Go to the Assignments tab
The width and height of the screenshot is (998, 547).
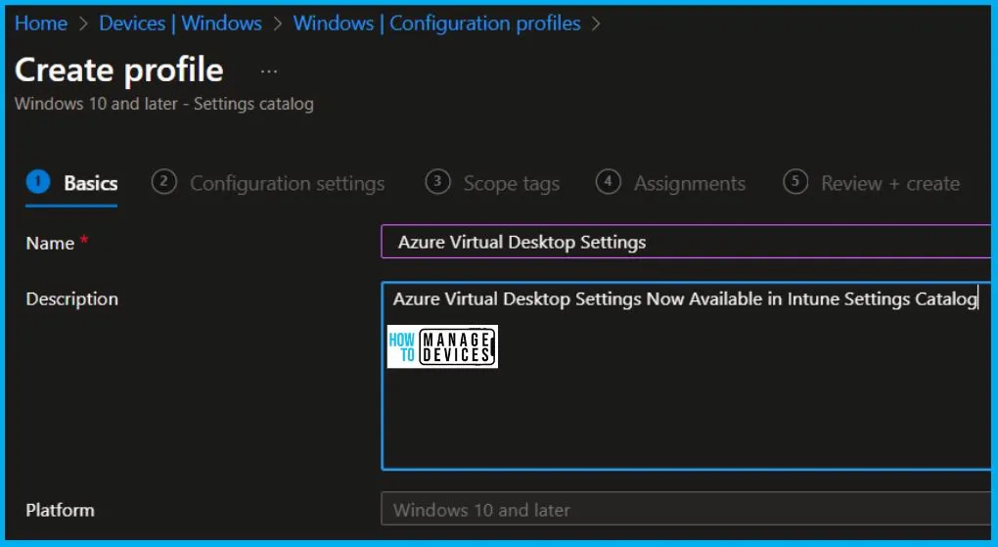point(689,183)
